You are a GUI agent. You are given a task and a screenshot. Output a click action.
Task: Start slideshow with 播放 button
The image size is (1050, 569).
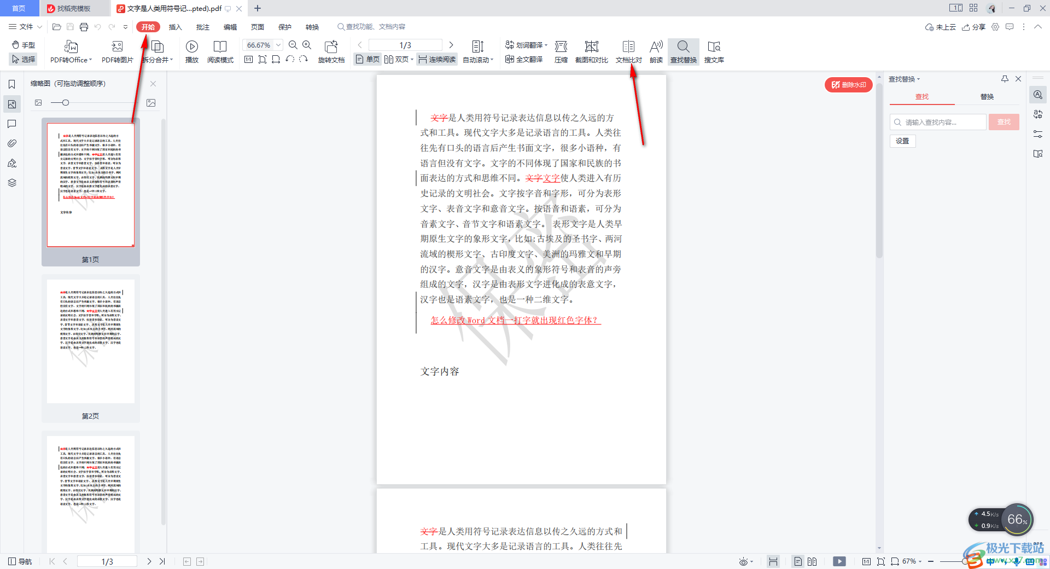192,53
